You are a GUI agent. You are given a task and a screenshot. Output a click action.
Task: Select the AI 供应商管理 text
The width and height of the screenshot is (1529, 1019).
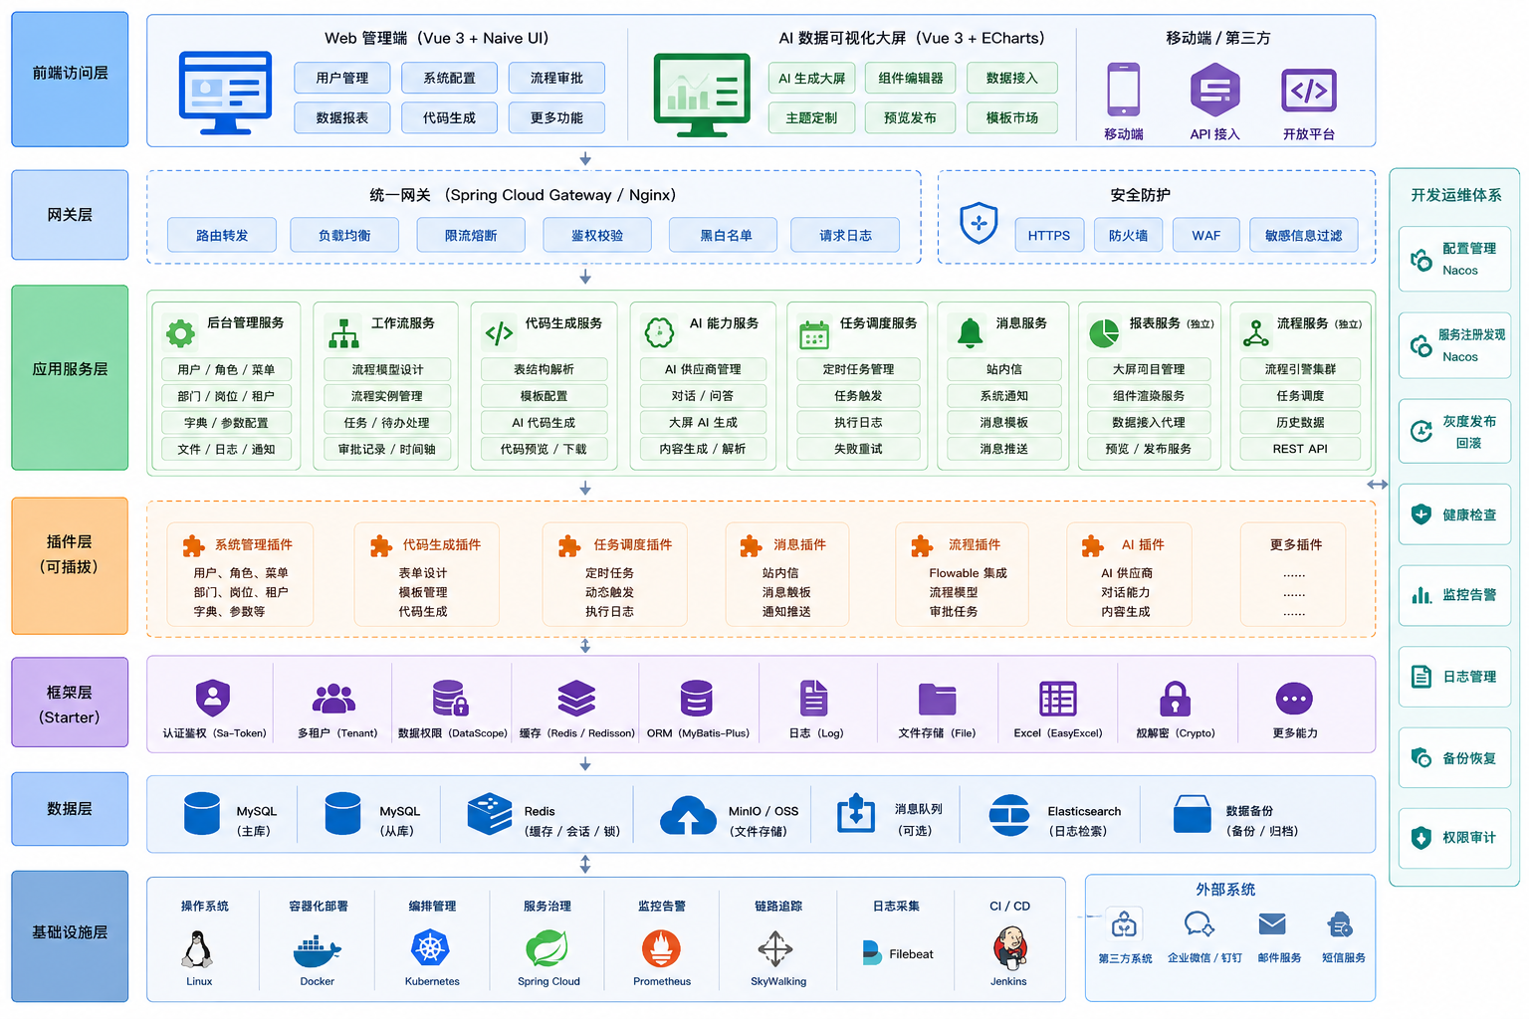pos(703,369)
